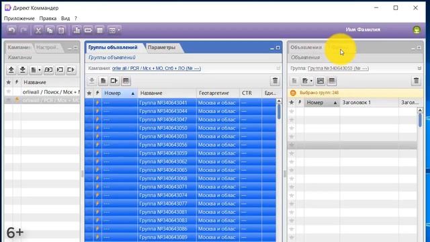Viewport: 430px width, 242px height.
Task: Delete ads with the Объявления trash icon
Action: pos(416,81)
